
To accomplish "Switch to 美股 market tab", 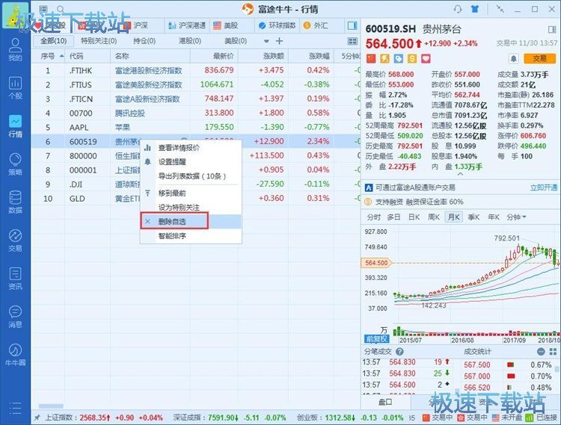I will coord(226,25).
